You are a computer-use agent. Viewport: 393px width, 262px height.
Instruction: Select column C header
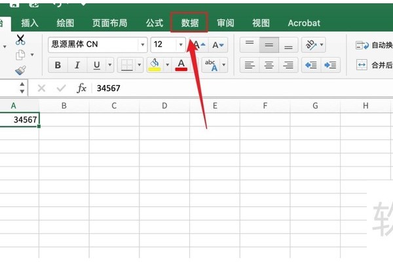pos(114,106)
